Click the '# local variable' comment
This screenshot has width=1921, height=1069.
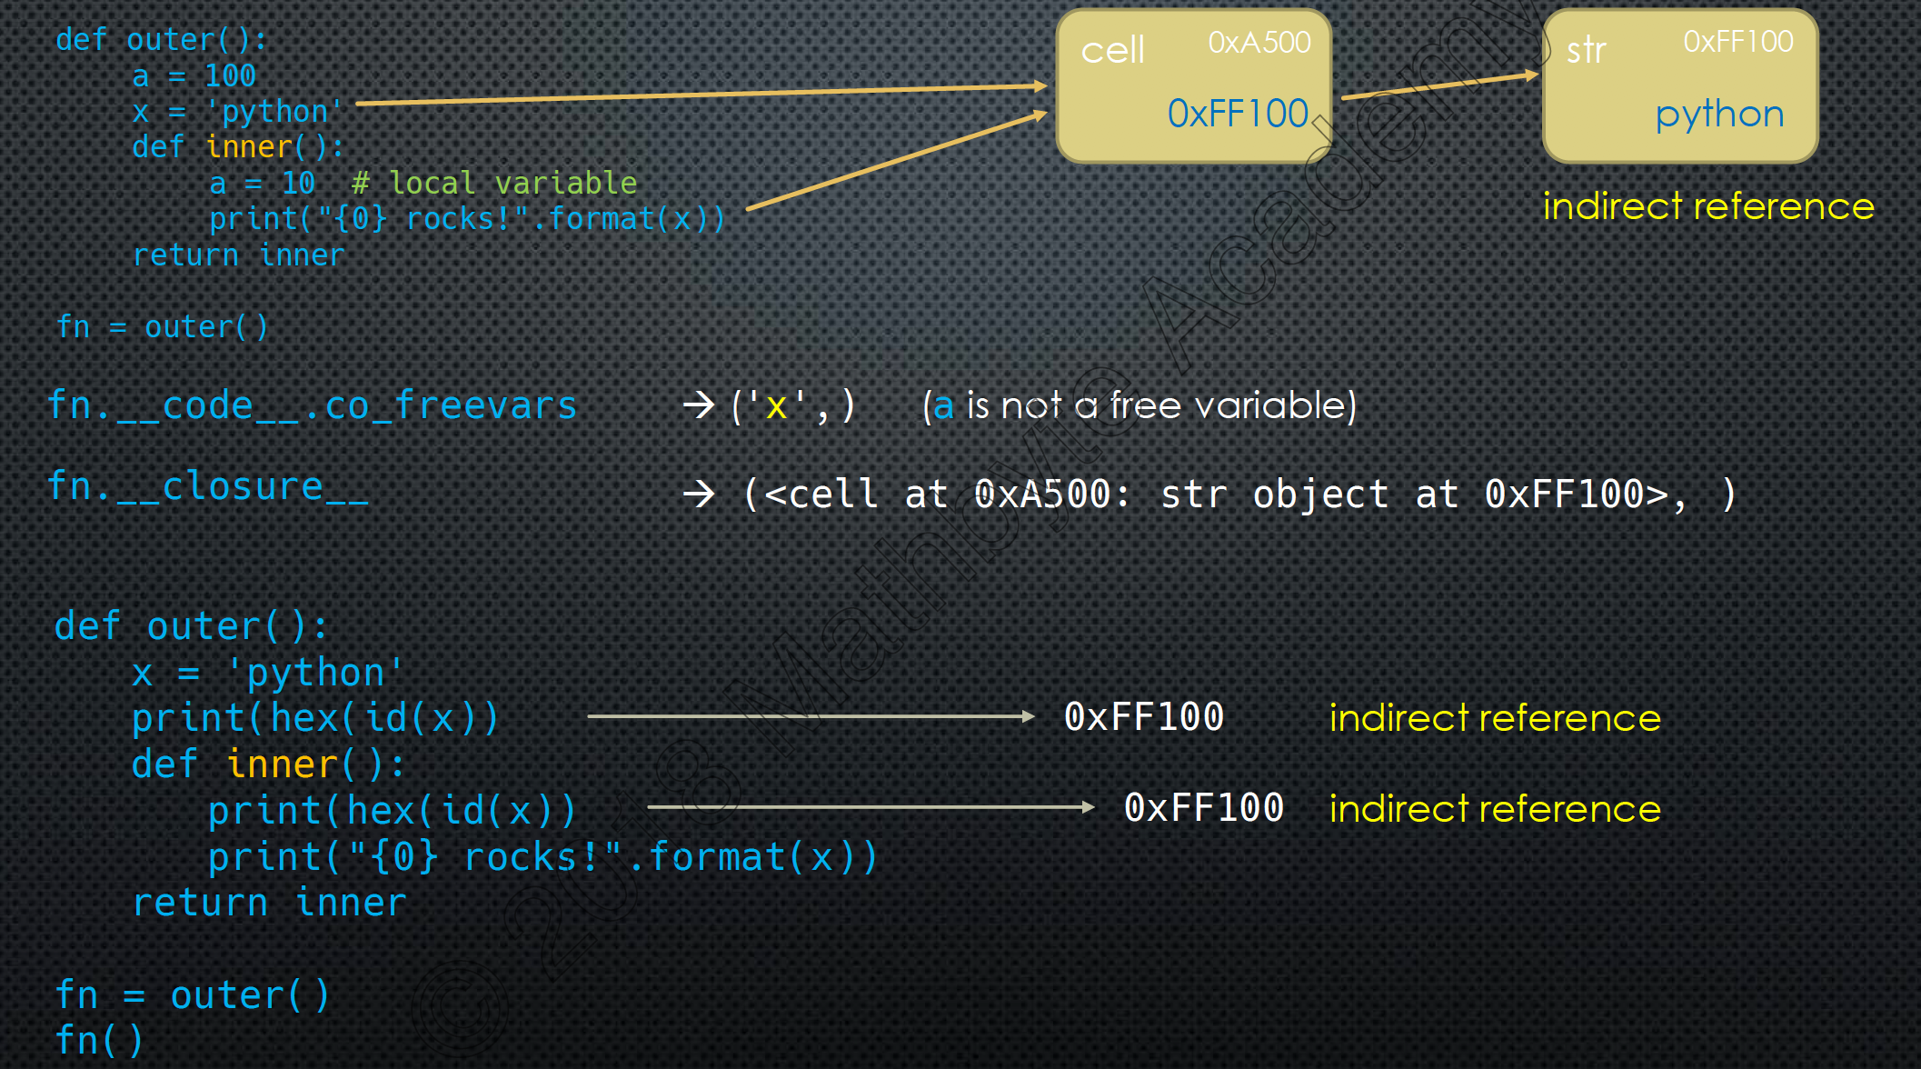(x=494, y=183)
